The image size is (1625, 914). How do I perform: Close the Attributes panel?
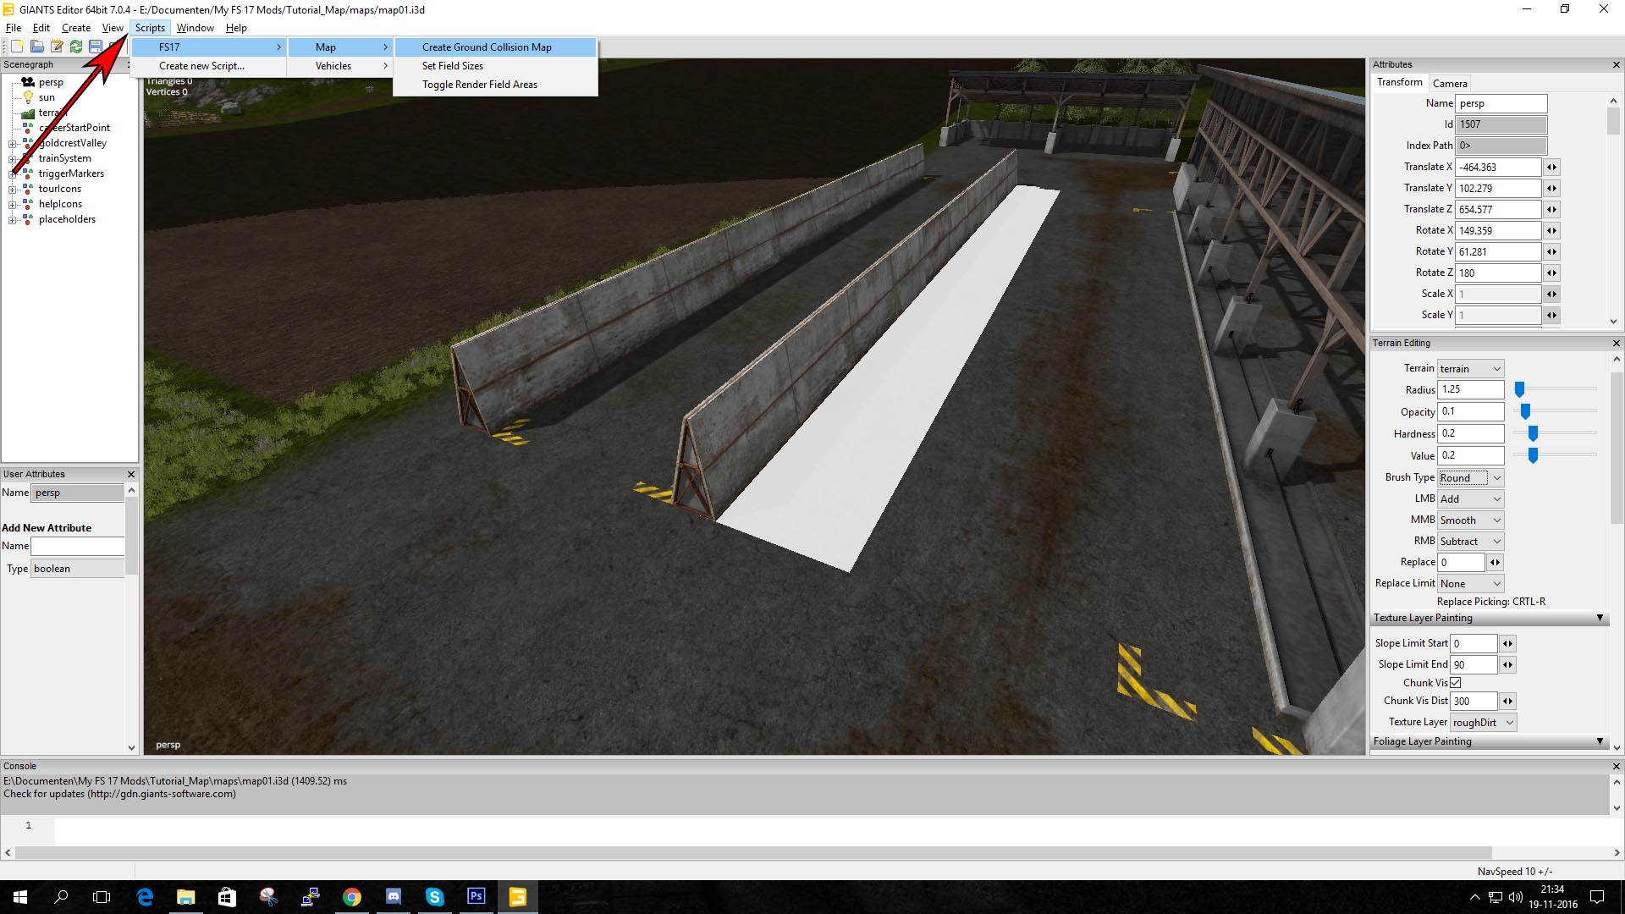click(x=1616, y=64)
